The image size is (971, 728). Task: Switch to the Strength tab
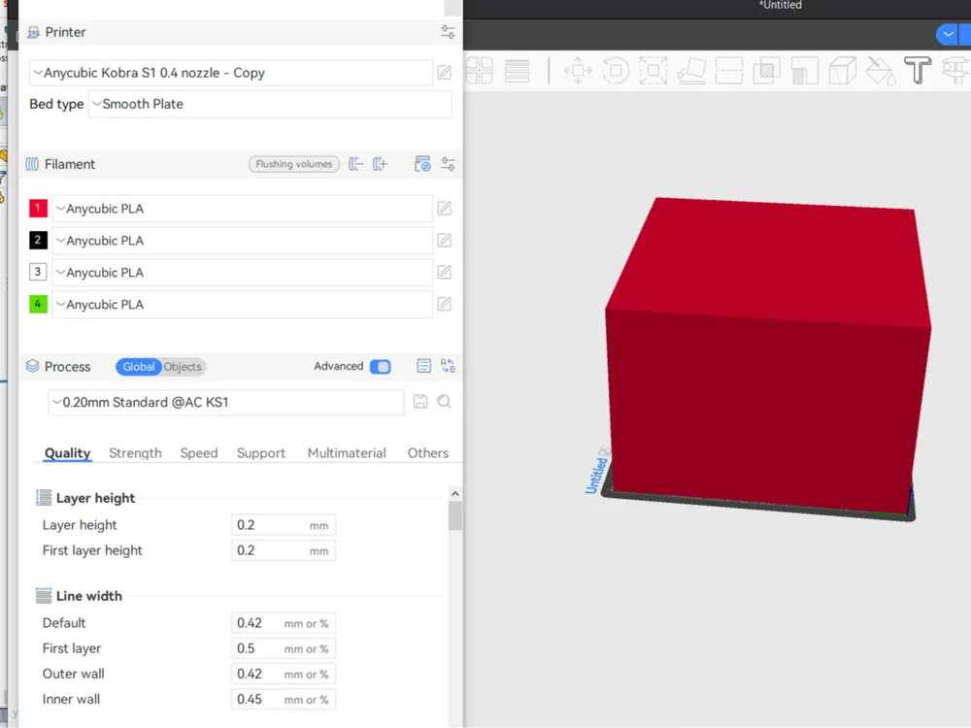135,453
